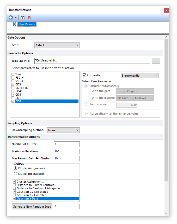Image resolution: width=177 pixels, height=224 pixels.
Task: Click the browse button for Template File
Action: (156, 61)
